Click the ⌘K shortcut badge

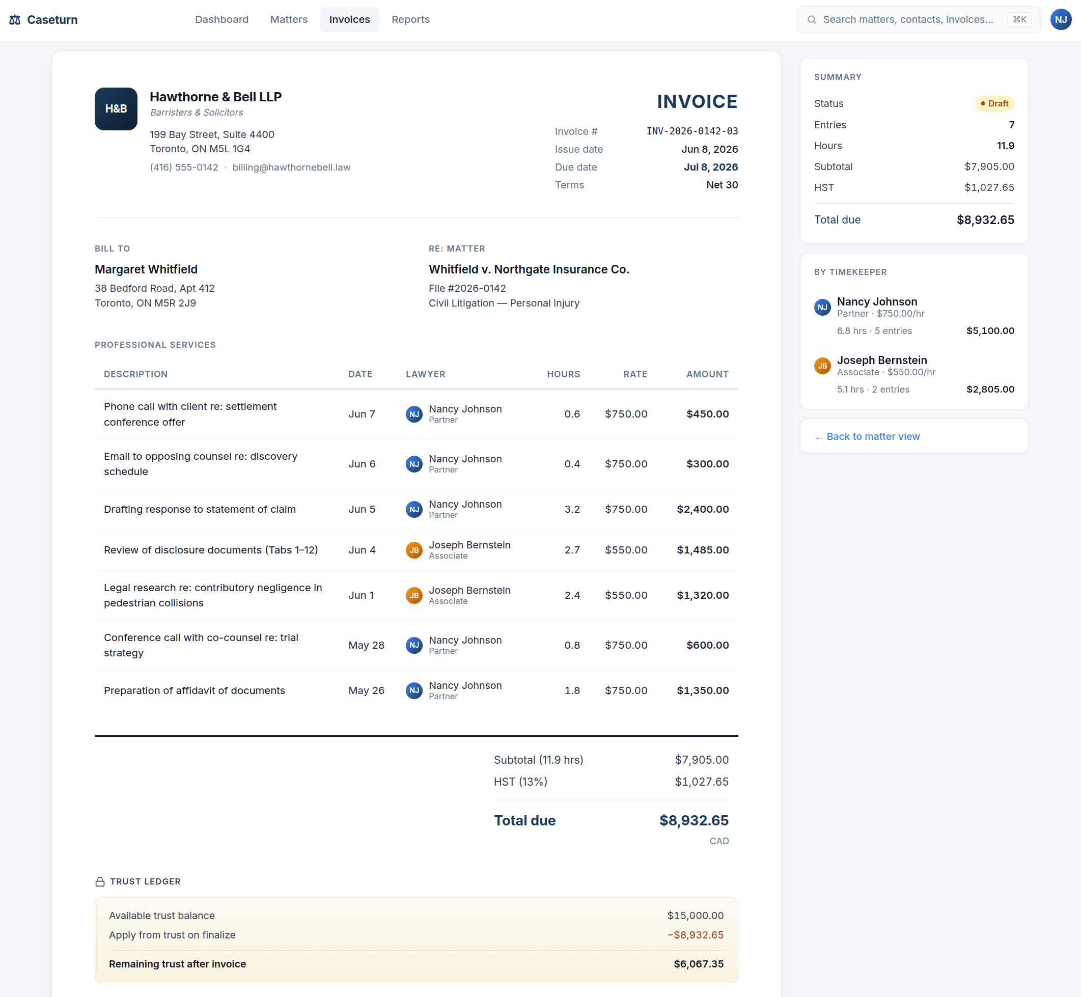click(1019, 20)
